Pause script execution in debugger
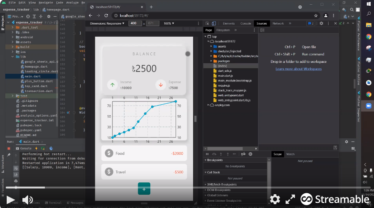374x208 pixels. [207, 154]
